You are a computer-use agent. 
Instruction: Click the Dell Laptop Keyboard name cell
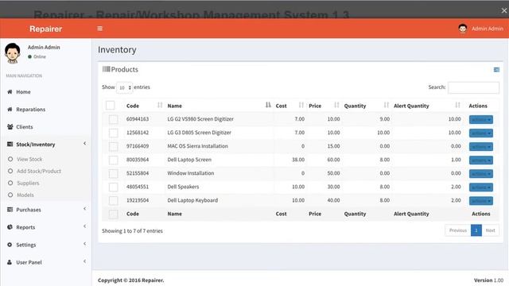pyautogui.click(x=192, y=200)
